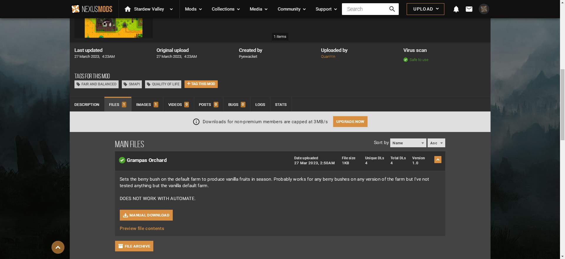The width and height of the screenshot is (565, 259).
Task: Switch to the BUGS tab
Action: [x=237, y=104]
